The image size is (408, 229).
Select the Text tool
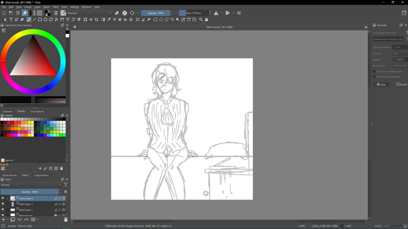coord(11,20)
